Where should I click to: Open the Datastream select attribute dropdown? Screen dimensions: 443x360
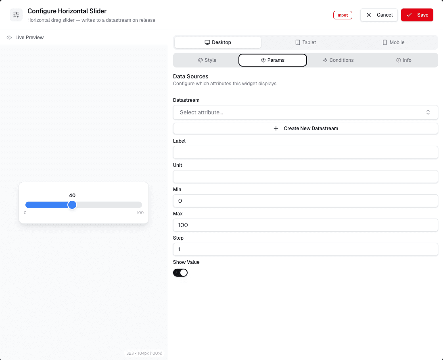[x=305, y=112]
